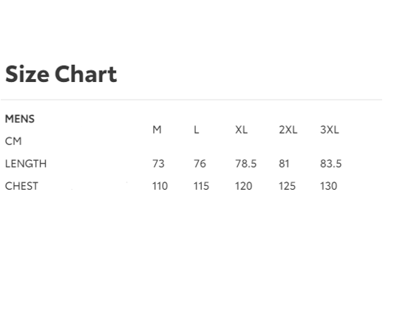Click chest value 115 for L

click(x=201, y=186)
